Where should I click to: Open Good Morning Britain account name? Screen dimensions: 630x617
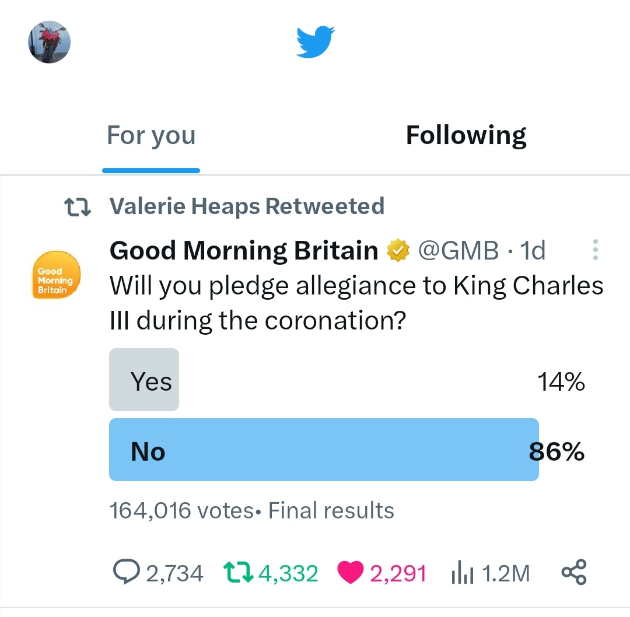click(244, 251)
